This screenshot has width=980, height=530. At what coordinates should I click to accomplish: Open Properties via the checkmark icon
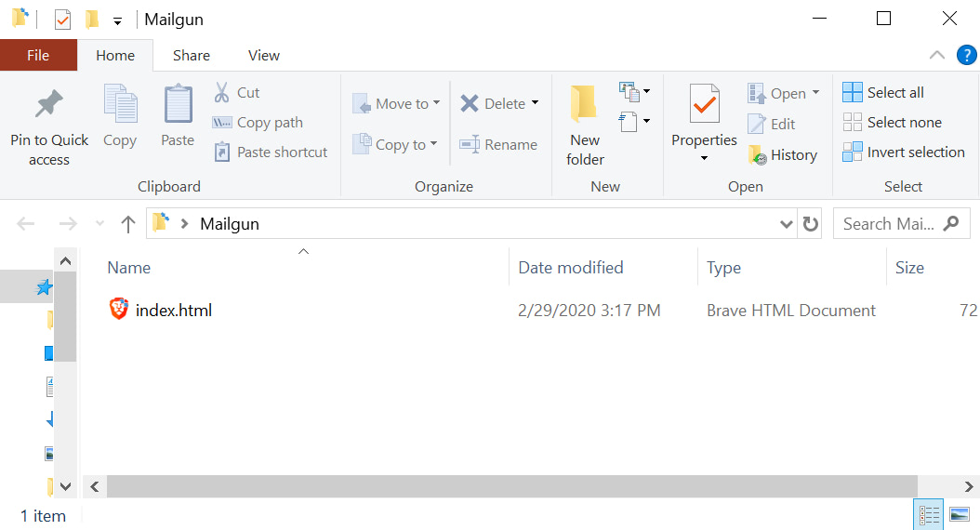(x=705, y=104)
